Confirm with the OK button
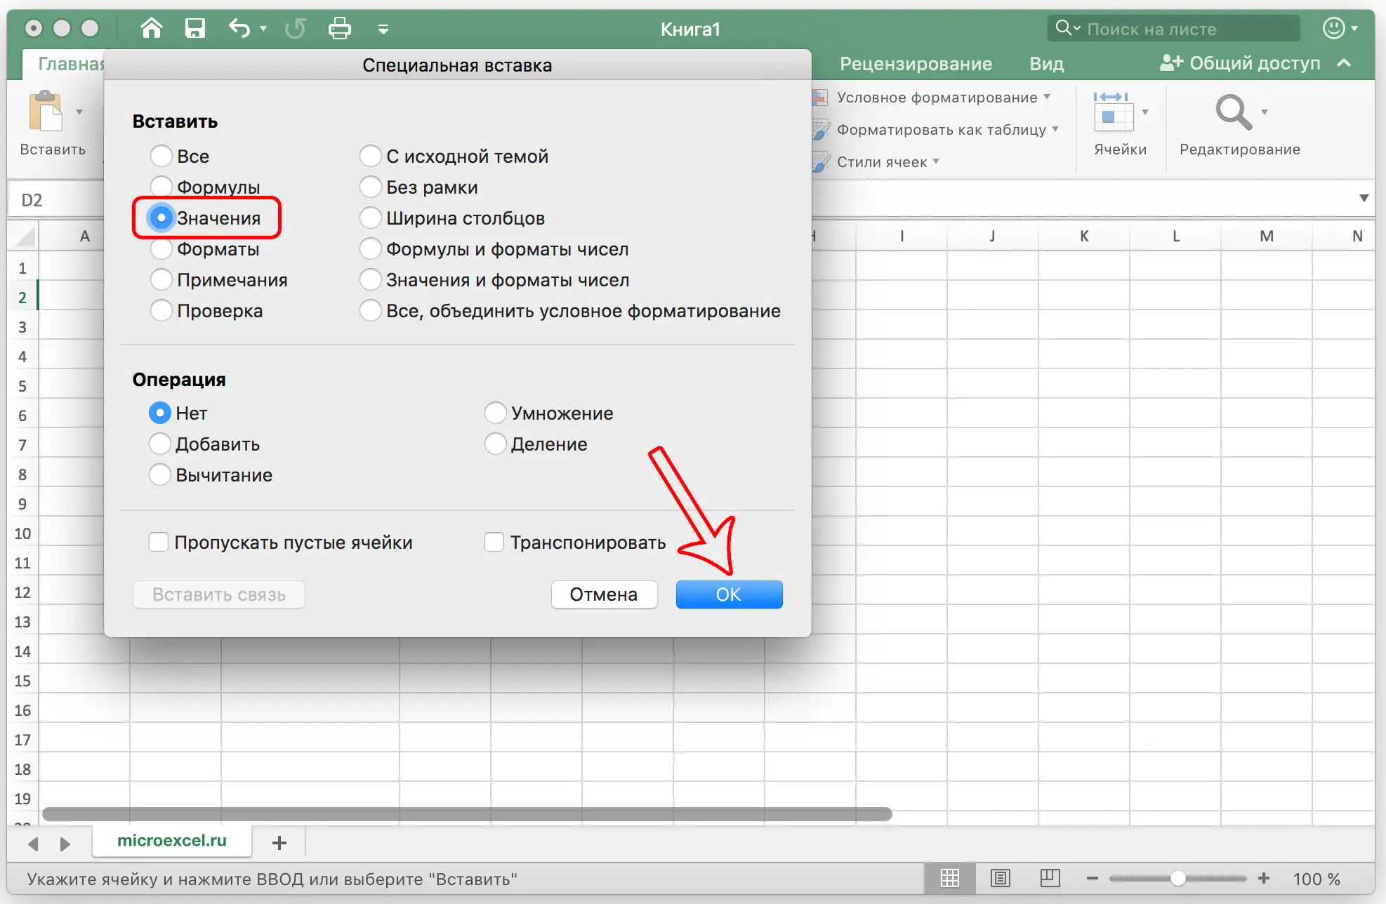This screenshot has width=1386, height=904. click(729, 594)
